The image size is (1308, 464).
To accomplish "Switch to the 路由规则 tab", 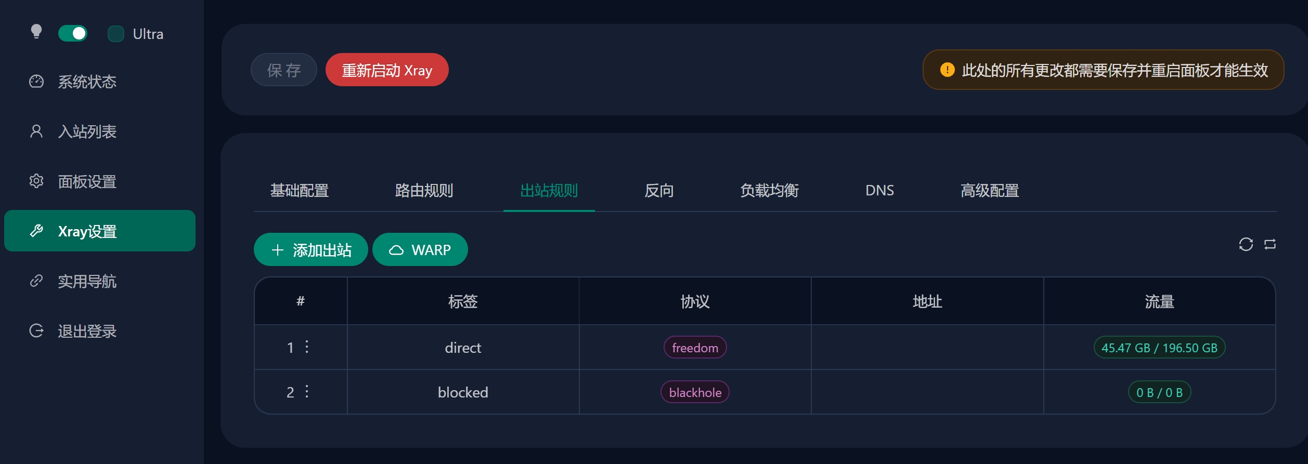I will coord(424,191).
